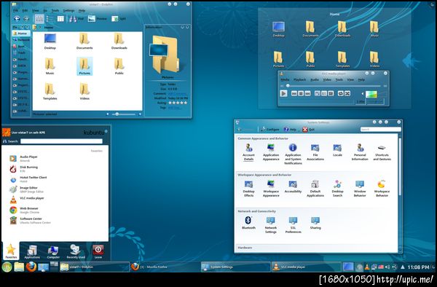Open Downloads folder in Dolphin window
The width and height of the screenshot is (437, 287).
pyautogui.click(x=119, y=42)
